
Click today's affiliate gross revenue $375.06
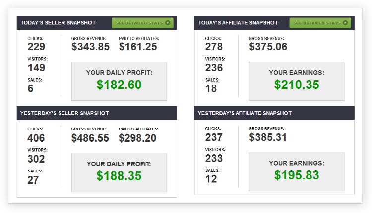268,47
